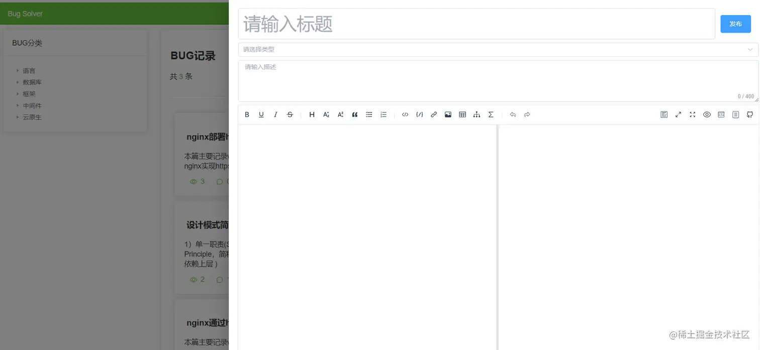The image size is (760, 350).
Task: Expand editor to page fullscreen
Action: pos(678,114)
